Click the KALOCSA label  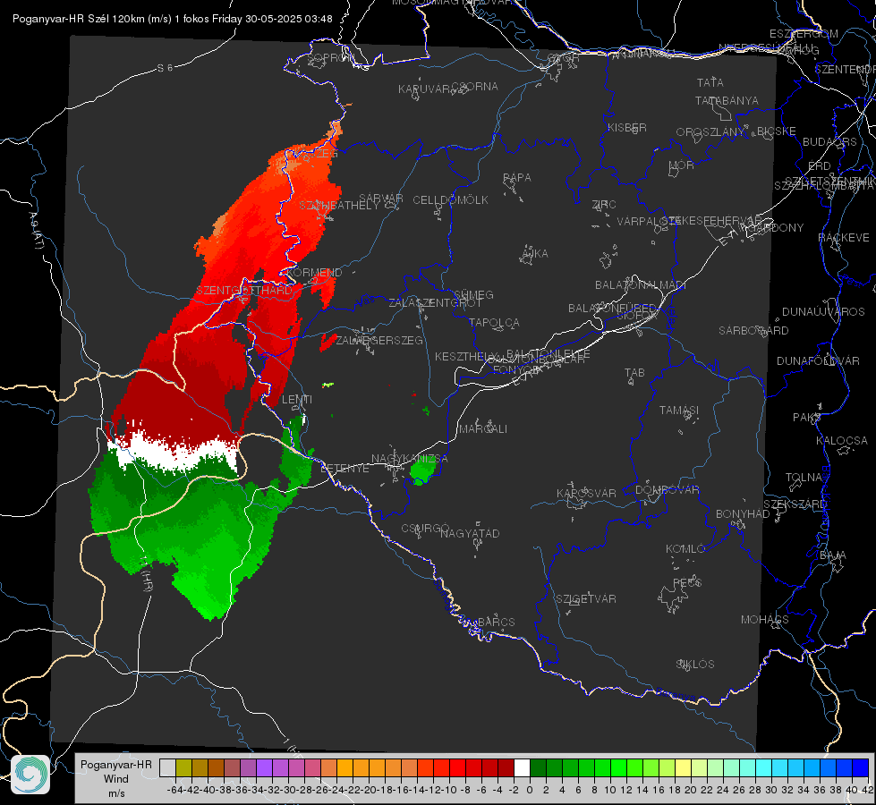pos(841,441)
